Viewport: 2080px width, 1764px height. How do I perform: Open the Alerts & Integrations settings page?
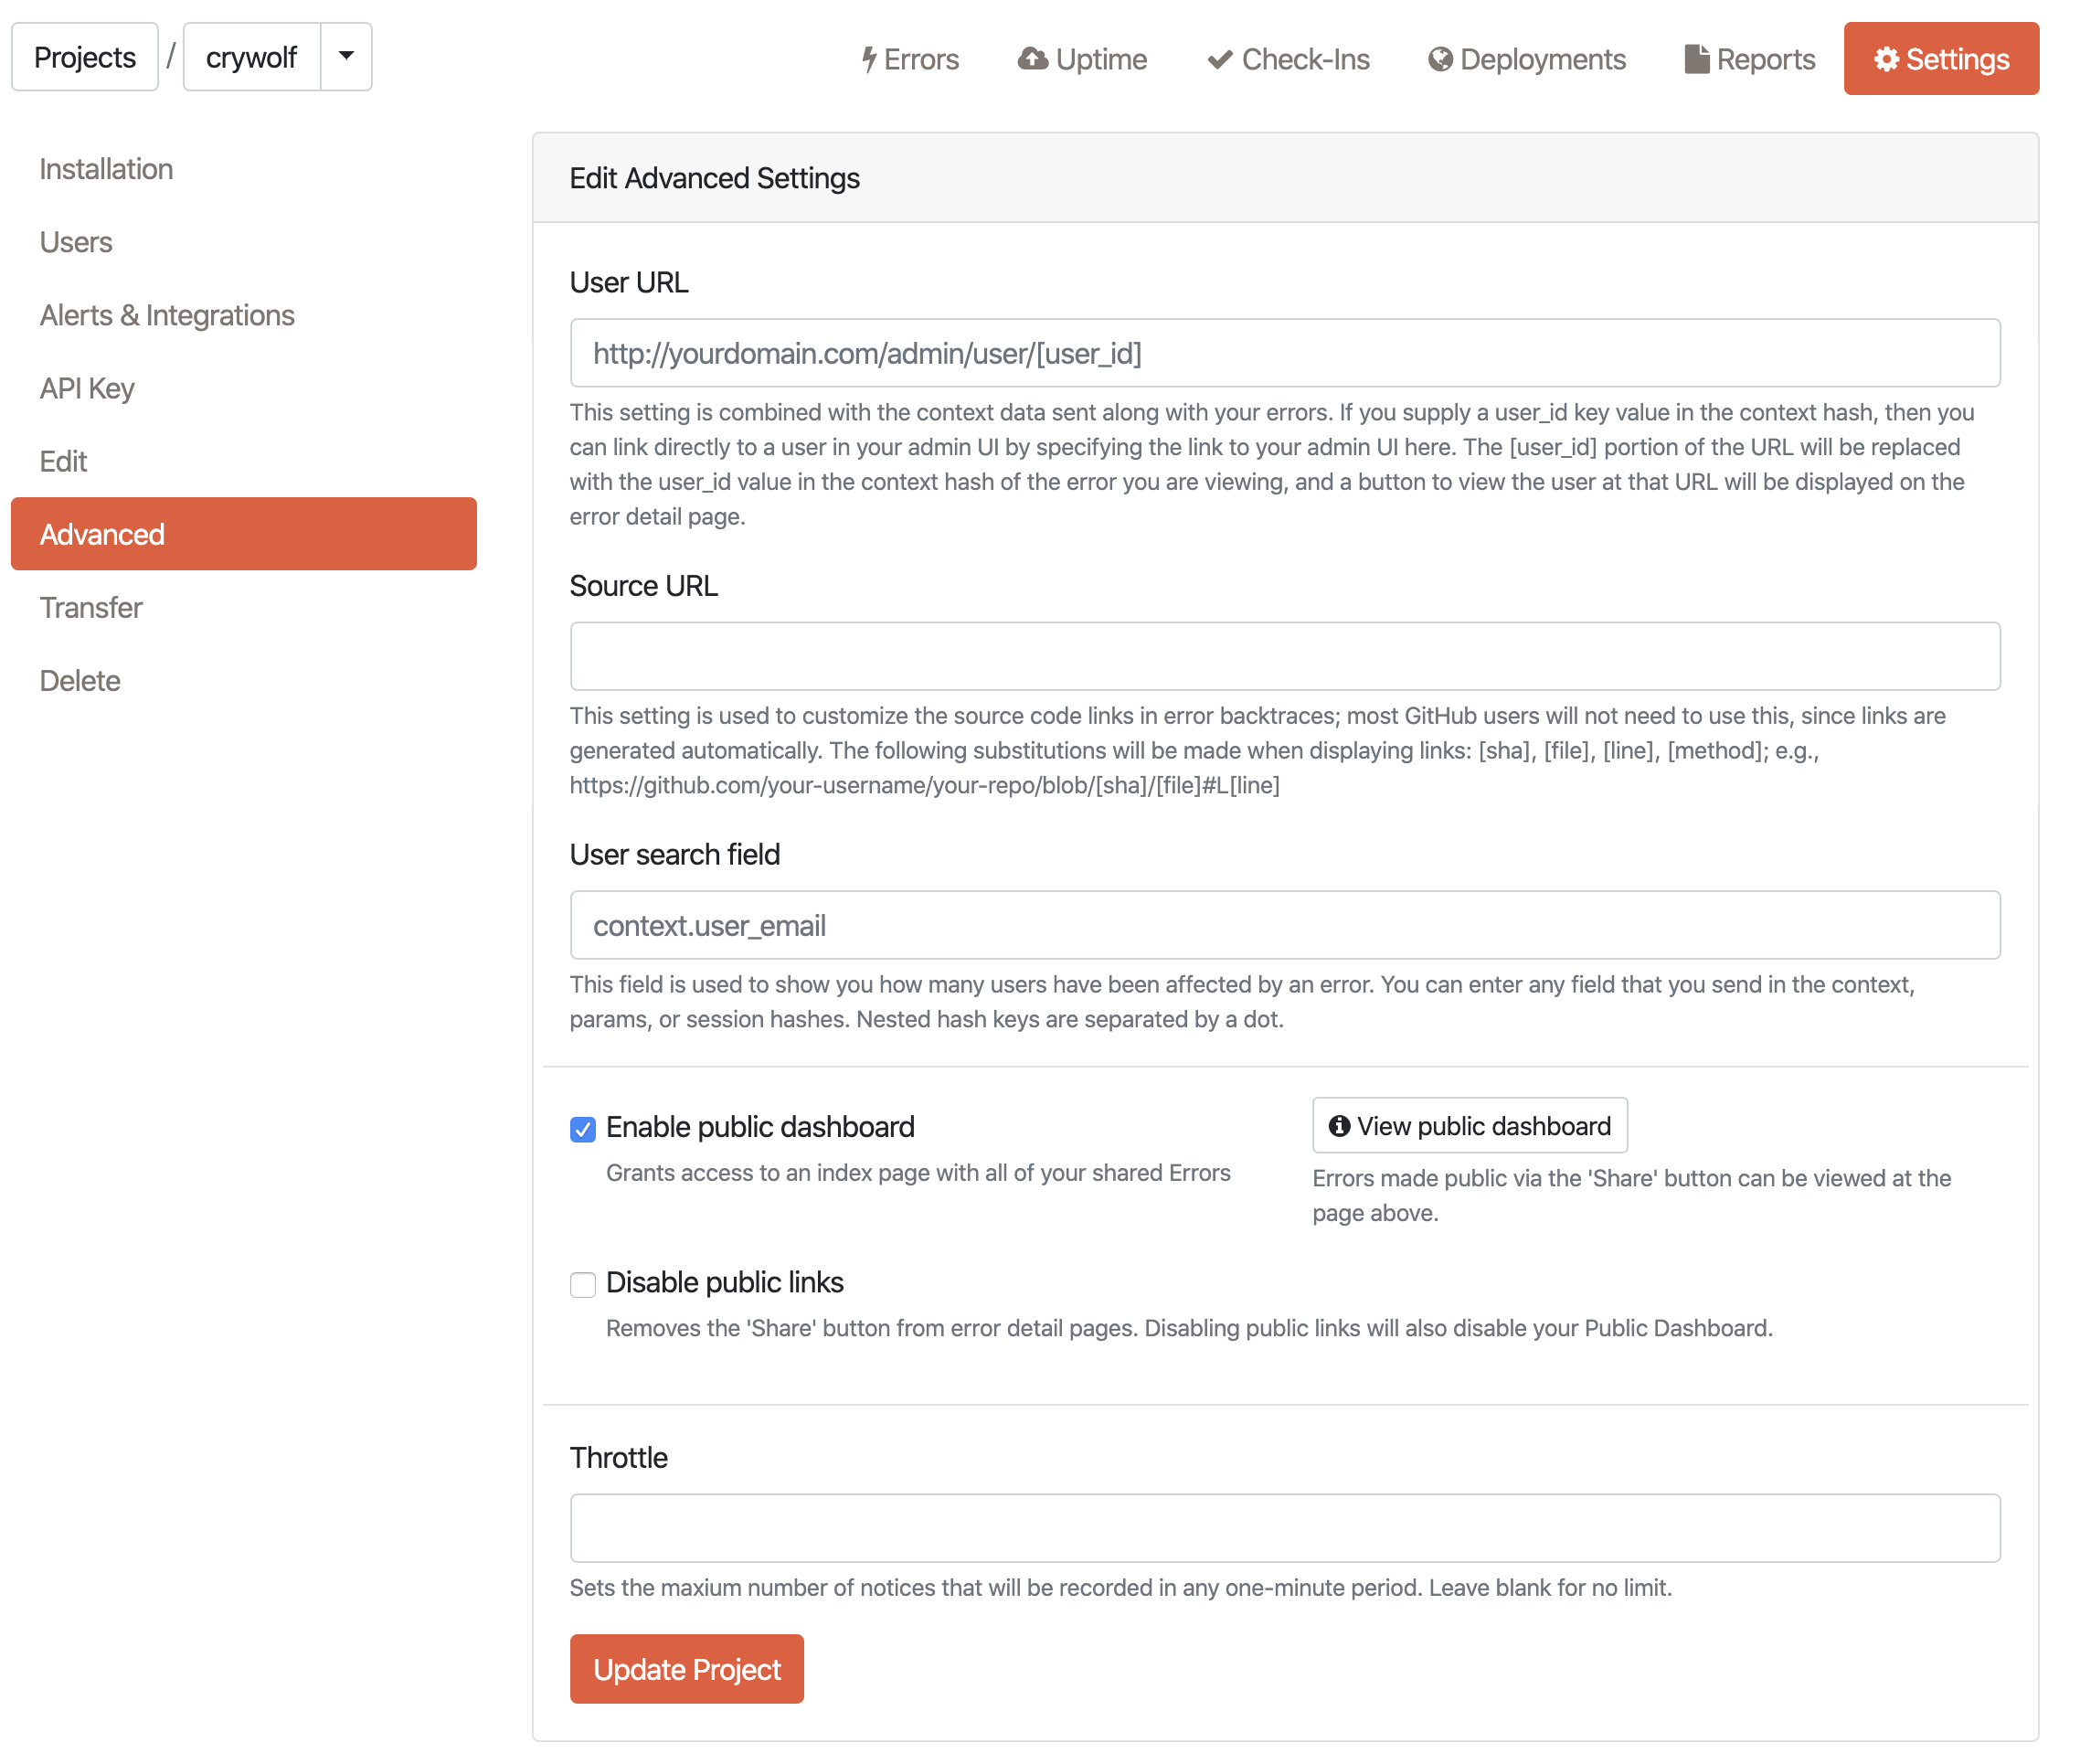pyautogui.click(x=167, y=315)
